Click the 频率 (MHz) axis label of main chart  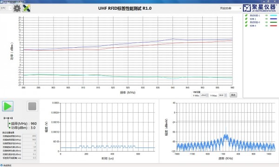(x=128, y=92)
